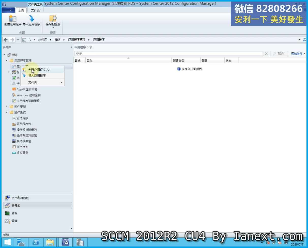Viewport: 308px width, 248px height.
Task: Switch to the 资产和符合性 workspace
Action: [x=37, y=198]
